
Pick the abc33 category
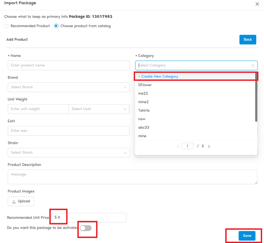pyautogui.click(x=195, y=128)
